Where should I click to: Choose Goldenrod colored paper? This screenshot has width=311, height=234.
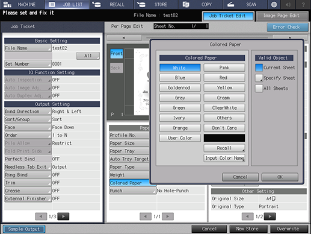tap(180, 88)
